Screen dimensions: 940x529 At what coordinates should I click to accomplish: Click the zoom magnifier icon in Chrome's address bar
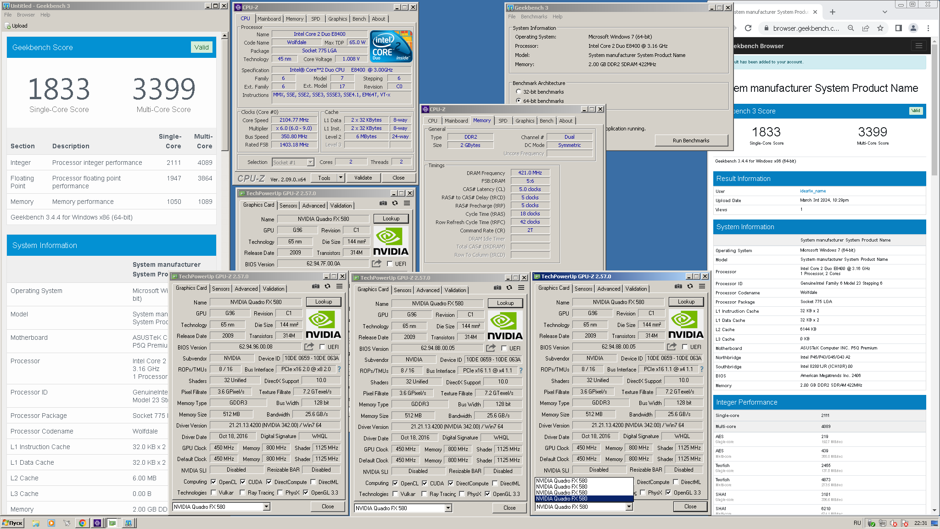[x=850, y=28]
